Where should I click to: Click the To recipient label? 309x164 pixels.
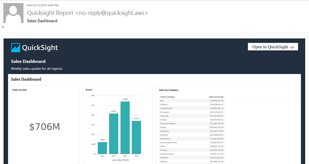pyautogui.click(x=3, y=27)
